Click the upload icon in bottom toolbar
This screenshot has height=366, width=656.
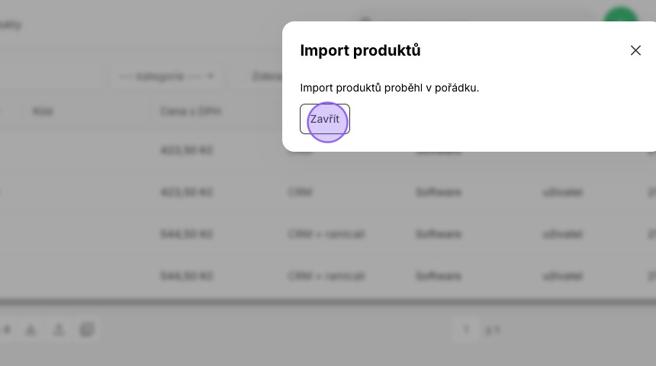(x=59, y=330)
